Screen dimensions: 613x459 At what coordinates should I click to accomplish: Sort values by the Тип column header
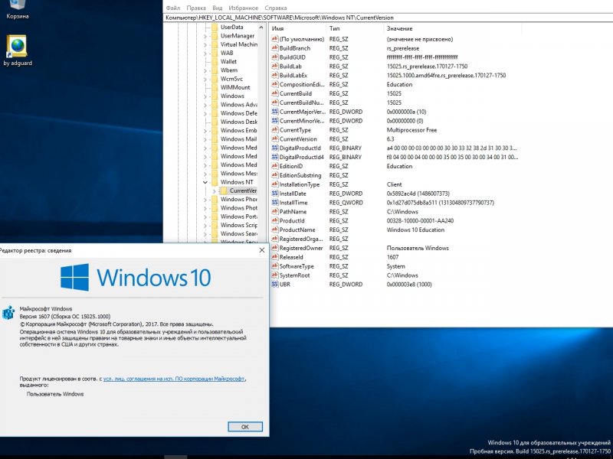(355, 28)
